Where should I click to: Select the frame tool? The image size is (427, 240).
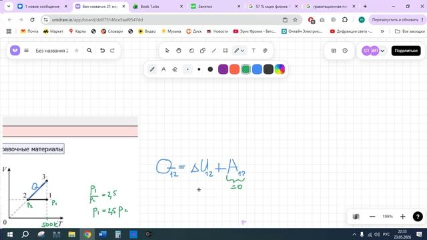coord(226,51)
